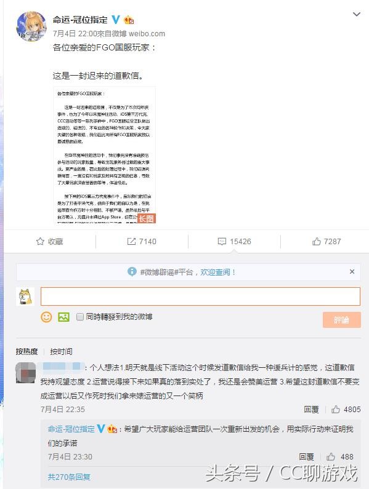Click the 收藏 star icon
This screenshot has height=489, width=369.
click(40, 241)
